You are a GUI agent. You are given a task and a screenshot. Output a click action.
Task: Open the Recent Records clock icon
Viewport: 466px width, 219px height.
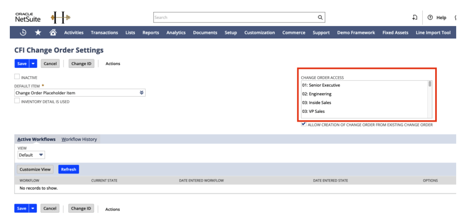click(23, 33)
